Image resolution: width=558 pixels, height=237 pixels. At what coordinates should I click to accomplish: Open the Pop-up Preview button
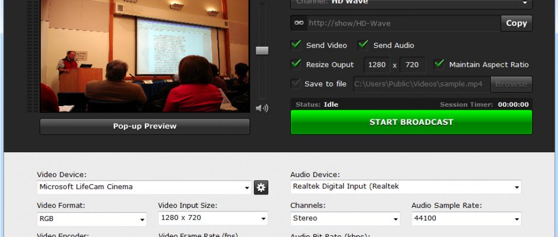coord(145,126)
